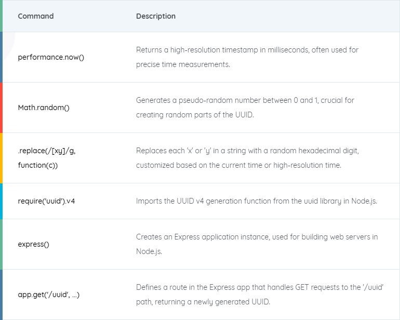Screen dimensions: 400x320
Task: Click the Express application instance description
Action: point(257,244)
